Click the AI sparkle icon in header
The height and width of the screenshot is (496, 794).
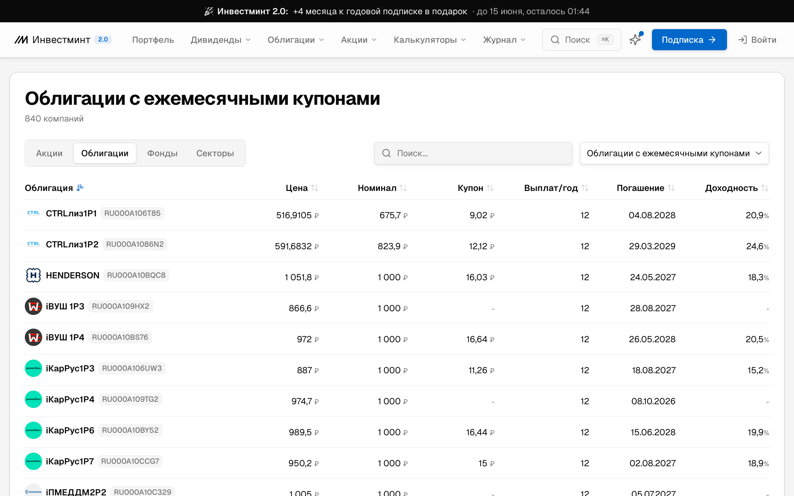click(636, 39)
